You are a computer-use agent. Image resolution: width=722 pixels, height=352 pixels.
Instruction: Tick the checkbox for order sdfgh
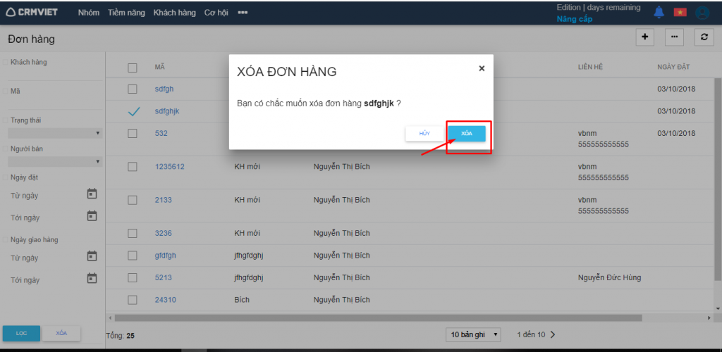133,89
